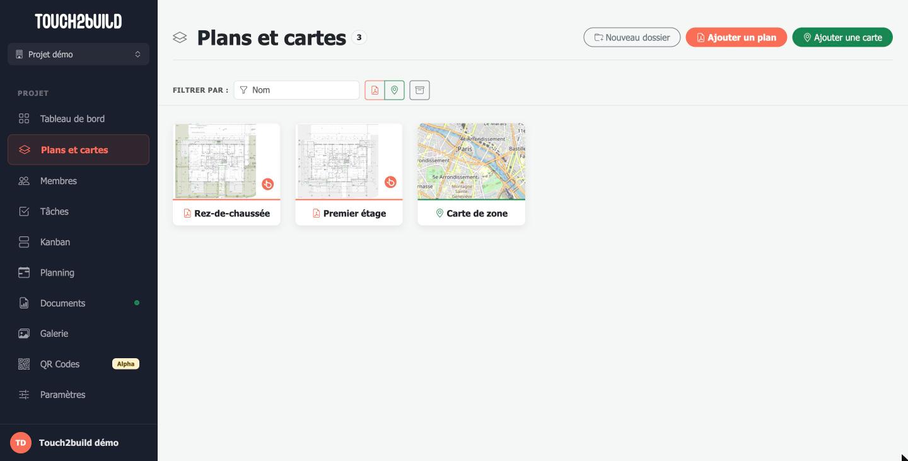Go to Membres page
Screen dimensions: 908x461
(x=78, y=181)
